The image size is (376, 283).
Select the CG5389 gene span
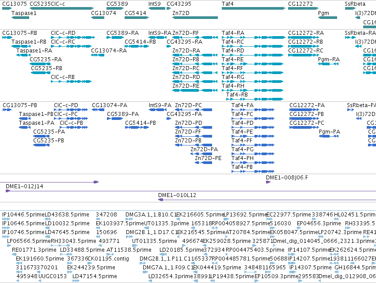click(x=115, y=8)
